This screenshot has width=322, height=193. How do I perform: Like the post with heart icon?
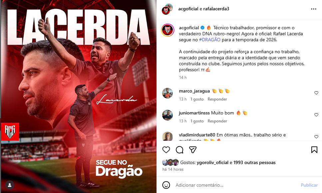[x=166, y=150]
